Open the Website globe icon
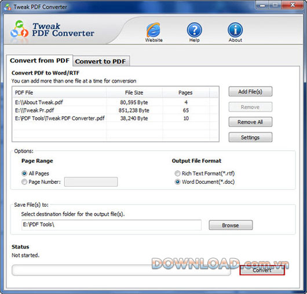Viewport: 307px width, 294px height. (x=153, y=30)
